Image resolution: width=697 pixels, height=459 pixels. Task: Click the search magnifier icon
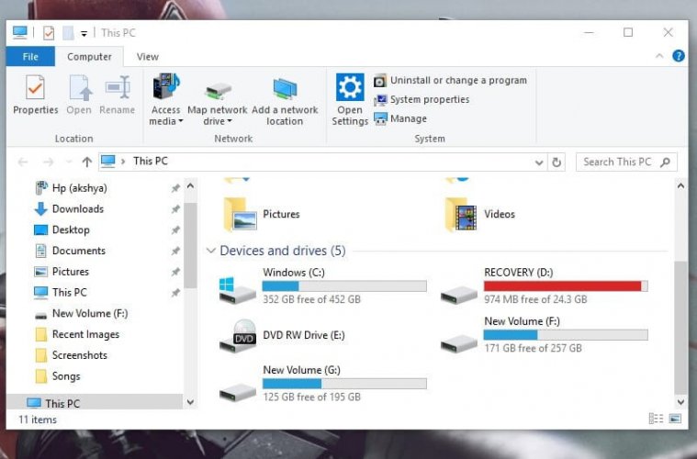665,162
